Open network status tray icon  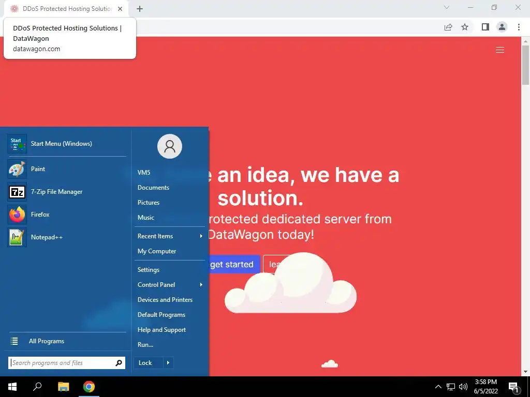point(451,387)
